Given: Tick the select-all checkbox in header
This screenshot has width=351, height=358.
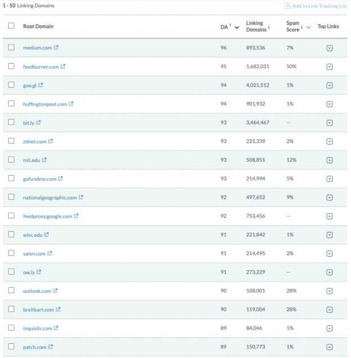Looking at the screenshot, I should (x=11, y=25).
